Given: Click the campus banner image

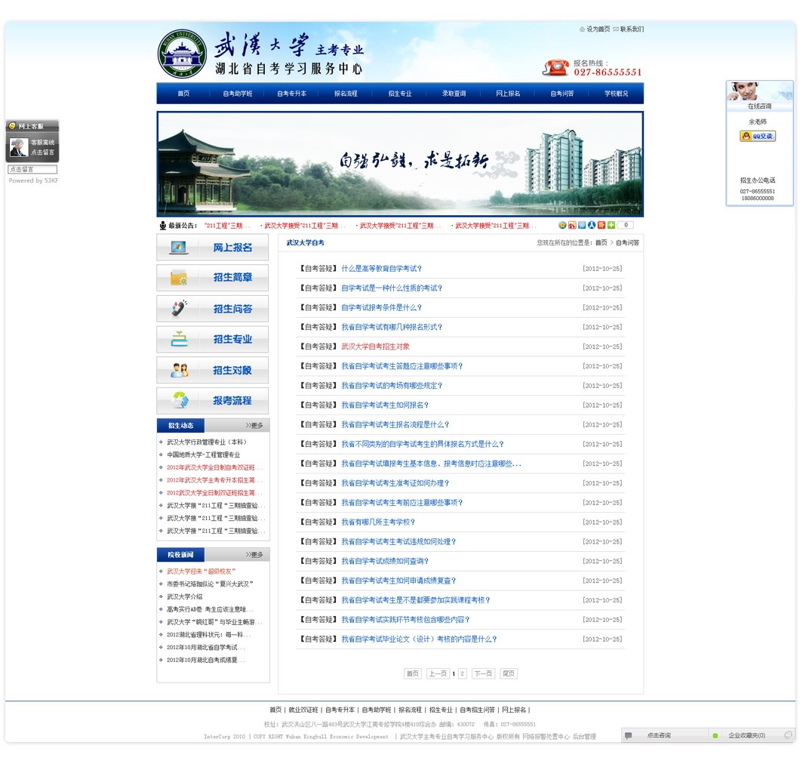Looking at the screenshot, I should point(400,164).
